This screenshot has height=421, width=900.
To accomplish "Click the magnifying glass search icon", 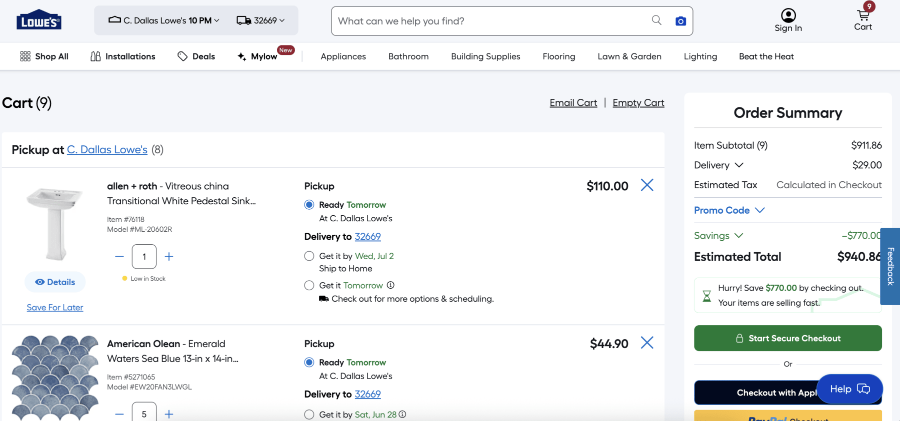I will click(656, 20).
